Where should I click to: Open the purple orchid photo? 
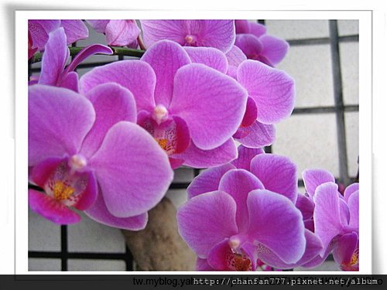click(193, 145)
